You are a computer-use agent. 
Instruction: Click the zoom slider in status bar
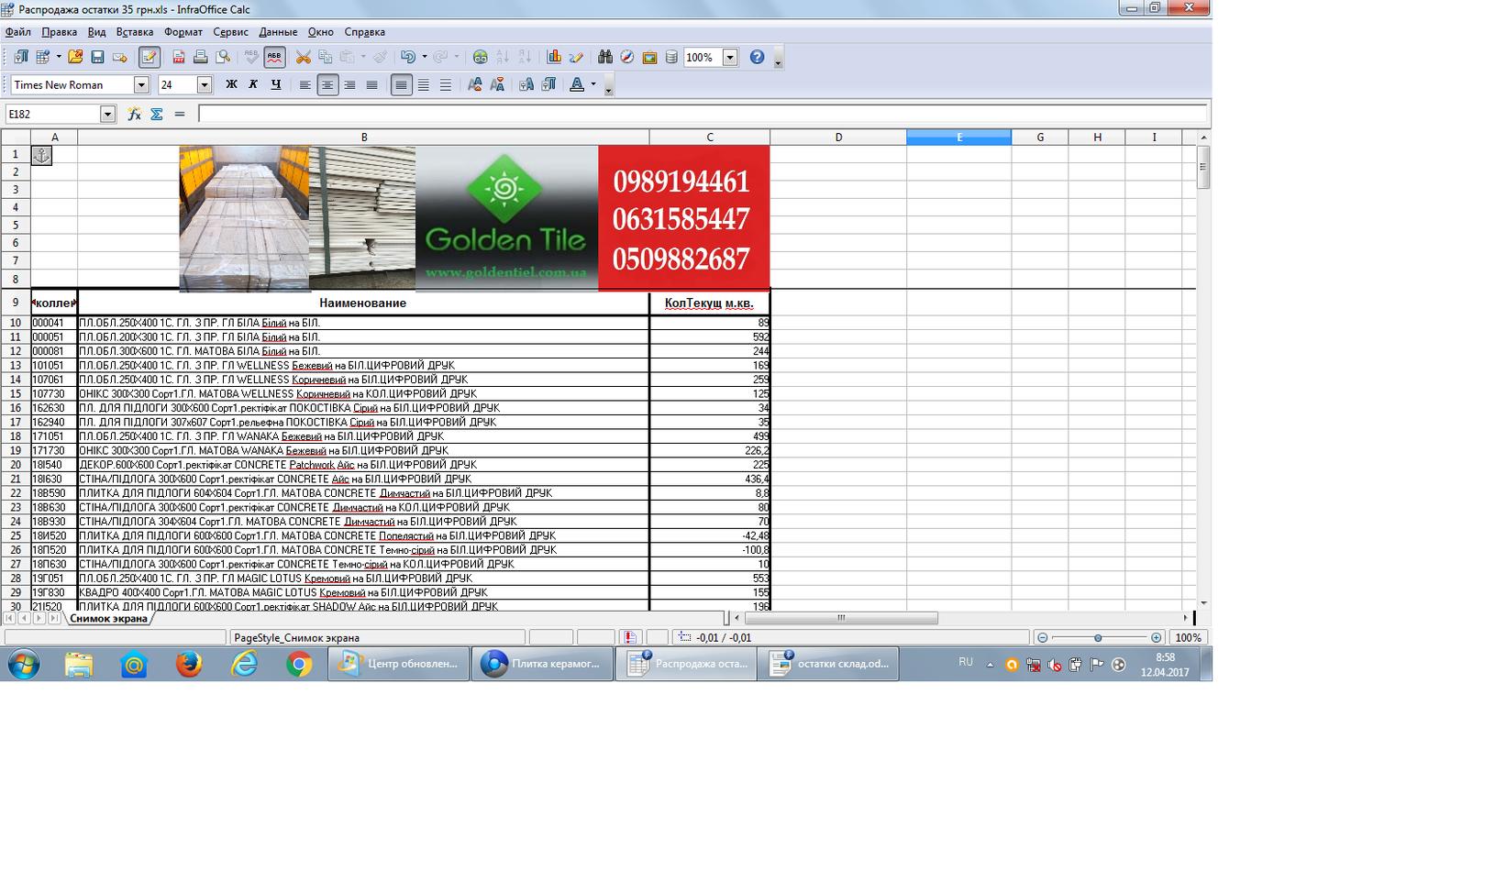[x=1098, y=637]
